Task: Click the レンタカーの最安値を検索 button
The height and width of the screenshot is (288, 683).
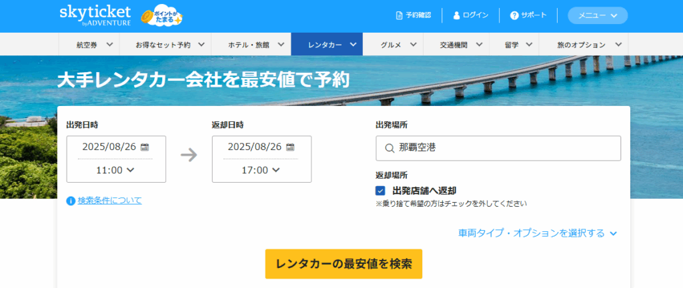Action: coord(344,264)
